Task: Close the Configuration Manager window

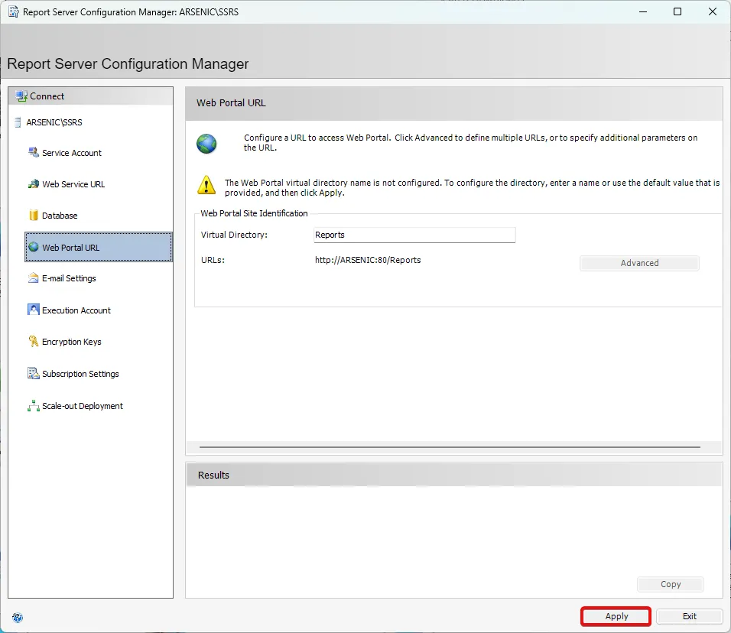Action: (x=713, y=11)
